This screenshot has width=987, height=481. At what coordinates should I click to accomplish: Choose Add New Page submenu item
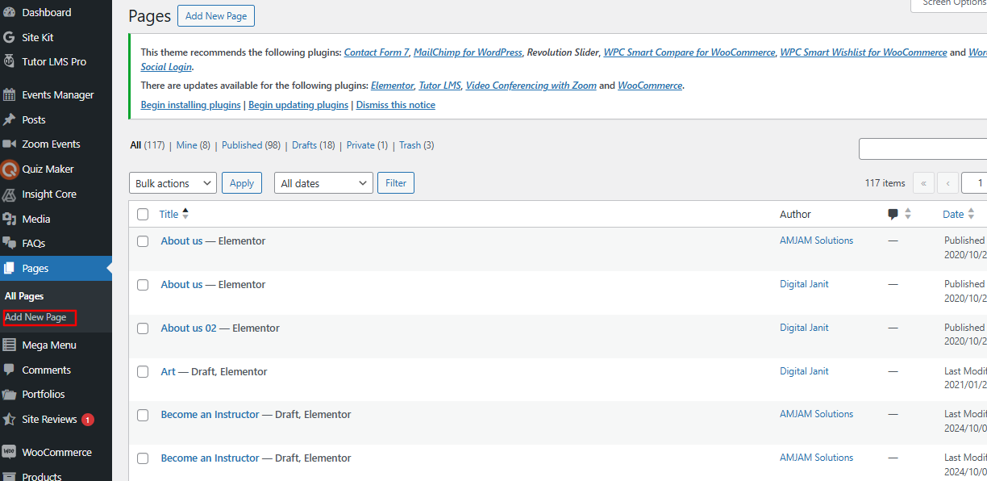[x=35, y=317]
